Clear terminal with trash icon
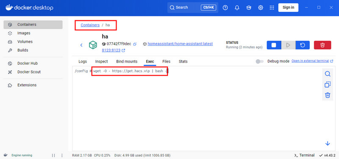 (328, 95)
